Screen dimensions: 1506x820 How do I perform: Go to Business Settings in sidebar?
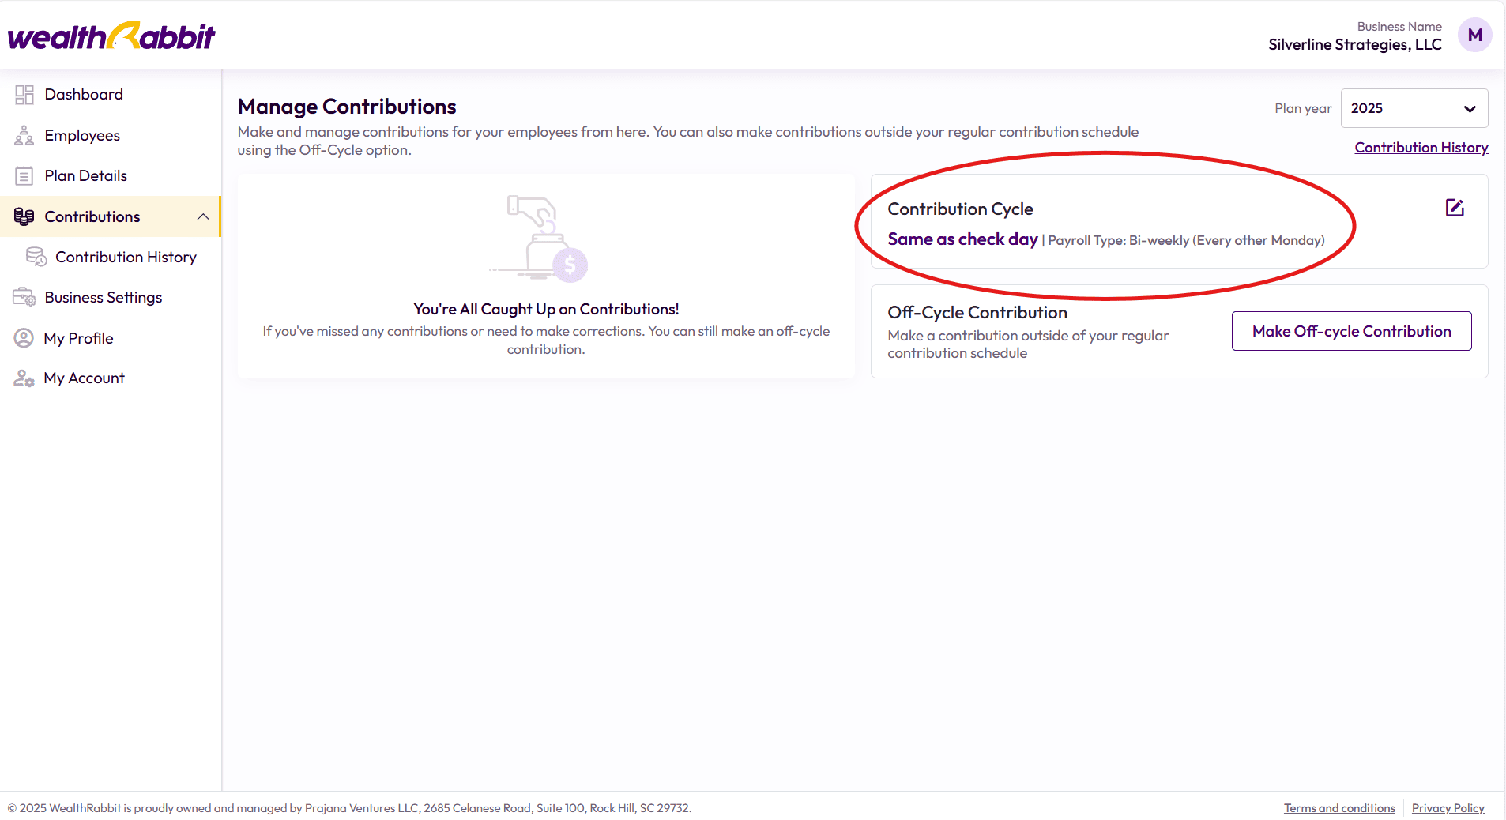tap(103, 298)
